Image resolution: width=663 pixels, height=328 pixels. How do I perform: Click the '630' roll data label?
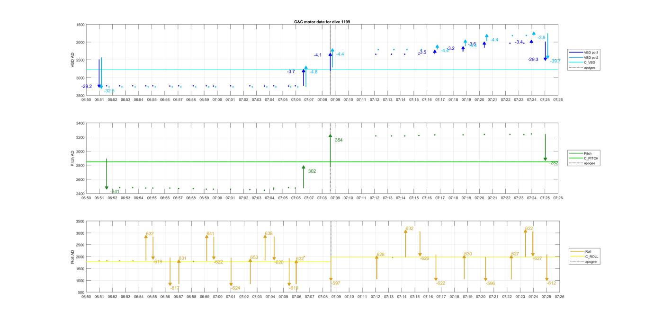point(468,254)
